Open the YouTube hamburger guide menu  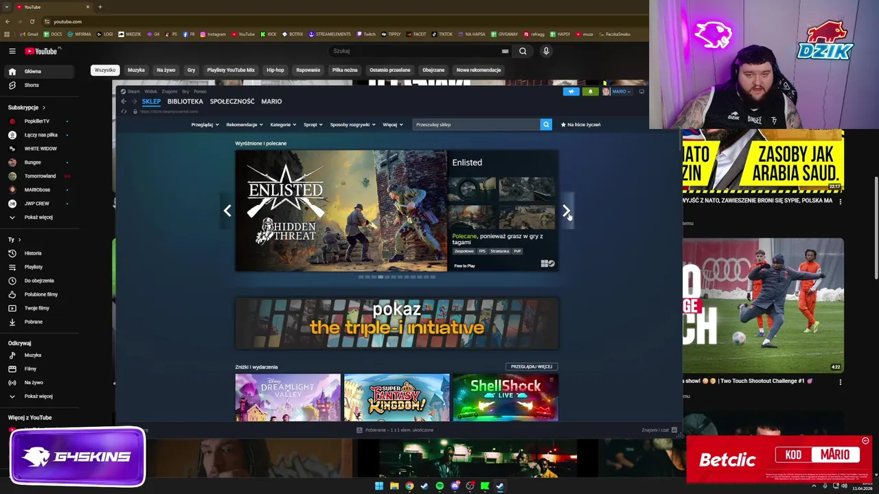tap(12, 51)
